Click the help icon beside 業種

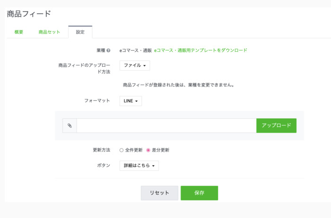(x=108, y=50)
